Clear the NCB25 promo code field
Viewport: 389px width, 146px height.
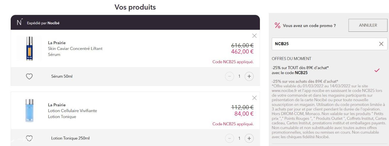click(381, 44)
